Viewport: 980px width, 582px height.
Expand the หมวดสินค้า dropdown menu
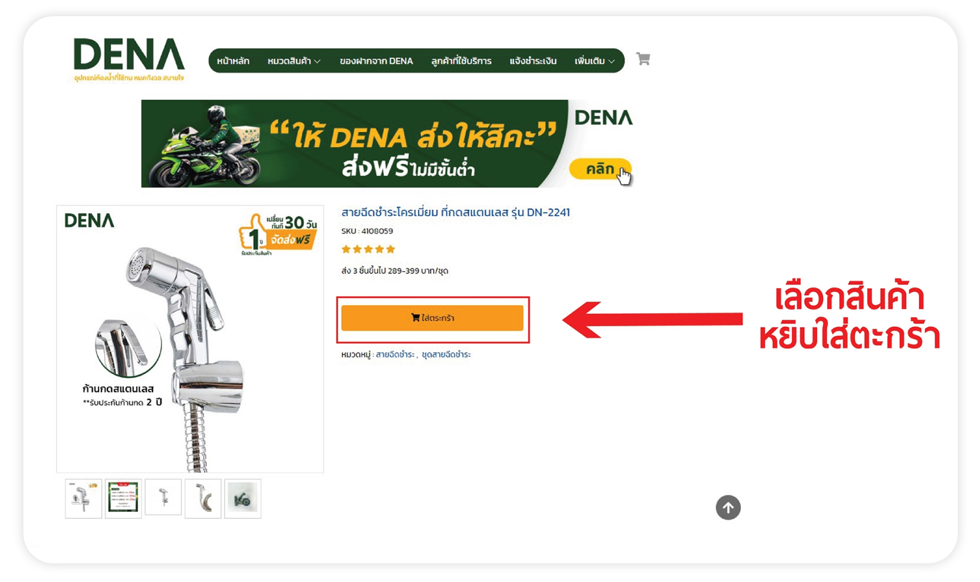294,61
